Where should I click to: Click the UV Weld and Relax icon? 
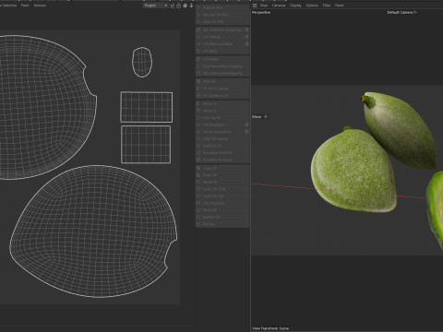198,44
